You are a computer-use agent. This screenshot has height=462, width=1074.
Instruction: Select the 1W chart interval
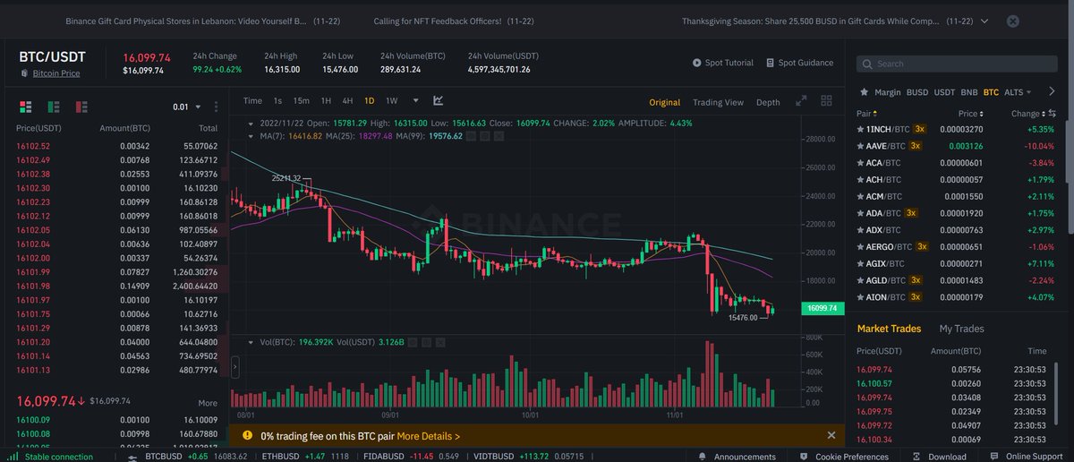click(391, 101)
